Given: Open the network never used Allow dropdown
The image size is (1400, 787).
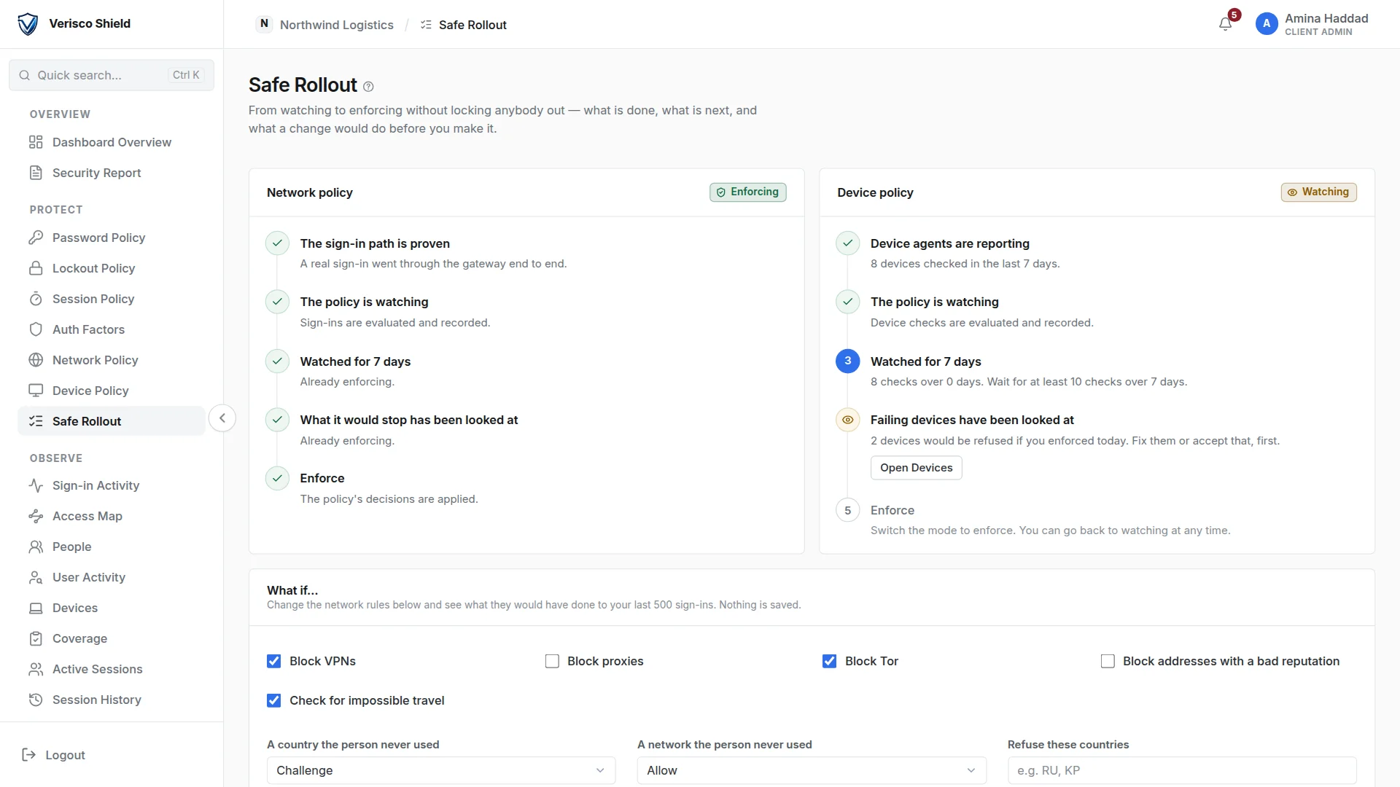Looking at the screenshot, I should 812,770.
